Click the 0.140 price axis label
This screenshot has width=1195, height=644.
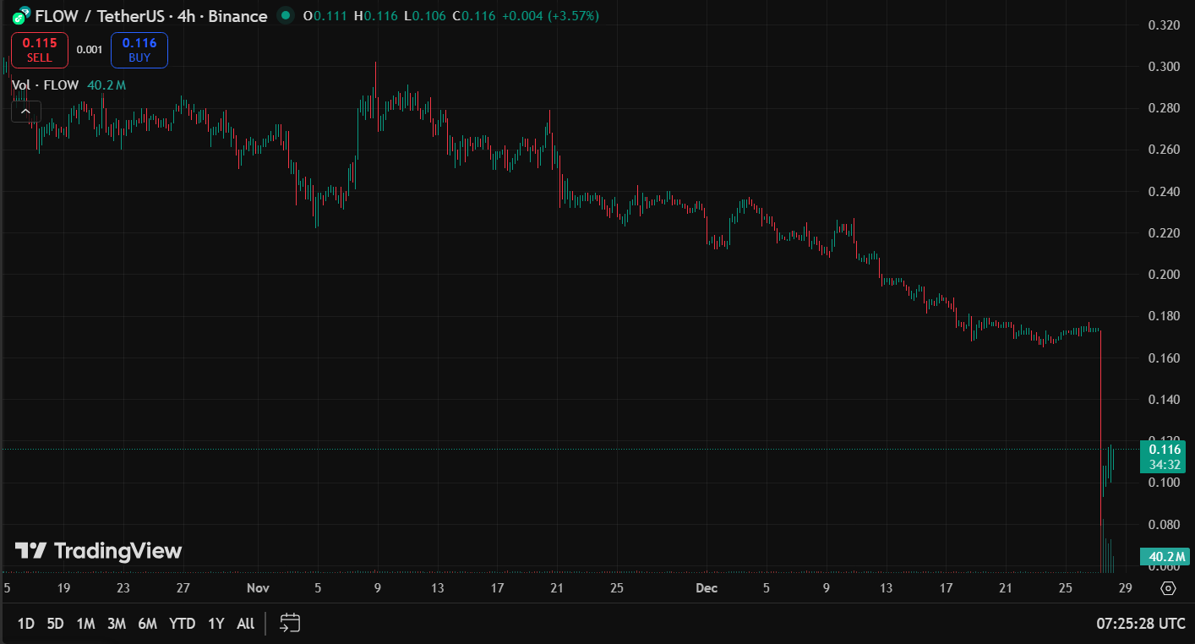(x=1164, y=400)
